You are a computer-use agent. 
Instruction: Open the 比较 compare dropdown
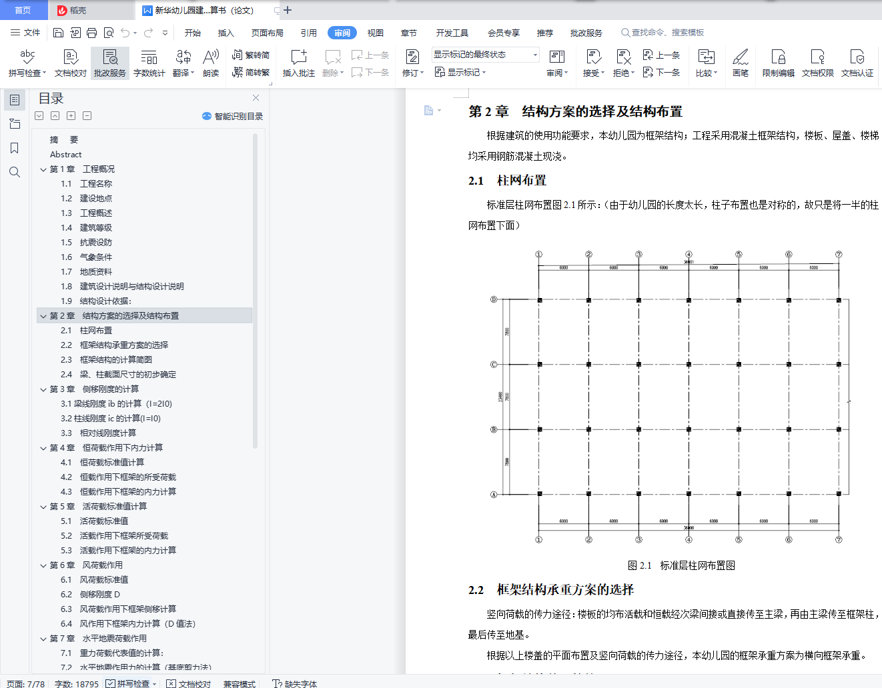coord(707,63)
